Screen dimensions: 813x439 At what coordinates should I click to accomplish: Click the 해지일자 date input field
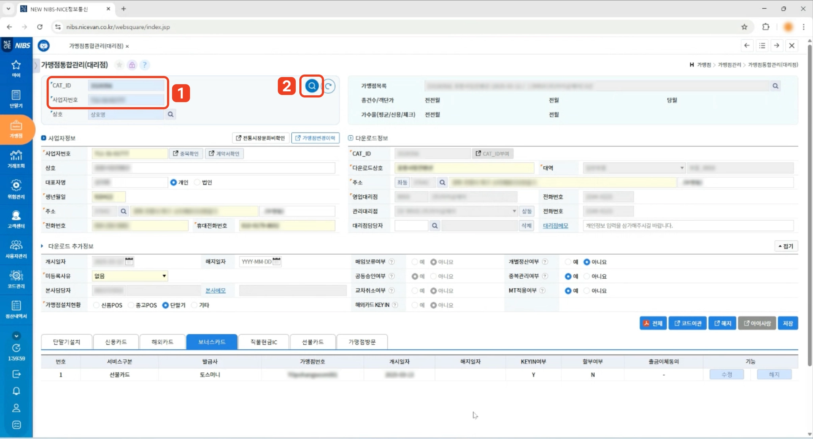coord(256,262)
